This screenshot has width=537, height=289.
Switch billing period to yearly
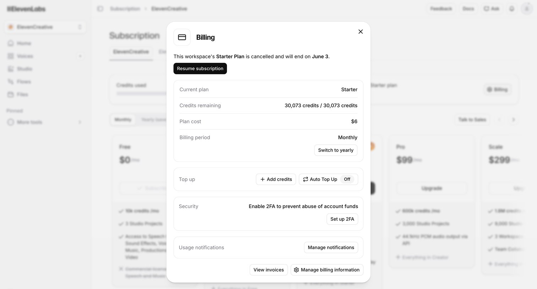(x=336, y=150)
